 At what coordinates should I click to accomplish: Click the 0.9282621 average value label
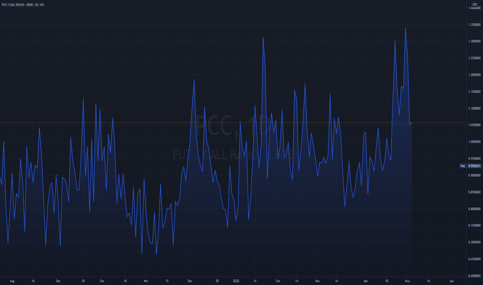point(474,166)
